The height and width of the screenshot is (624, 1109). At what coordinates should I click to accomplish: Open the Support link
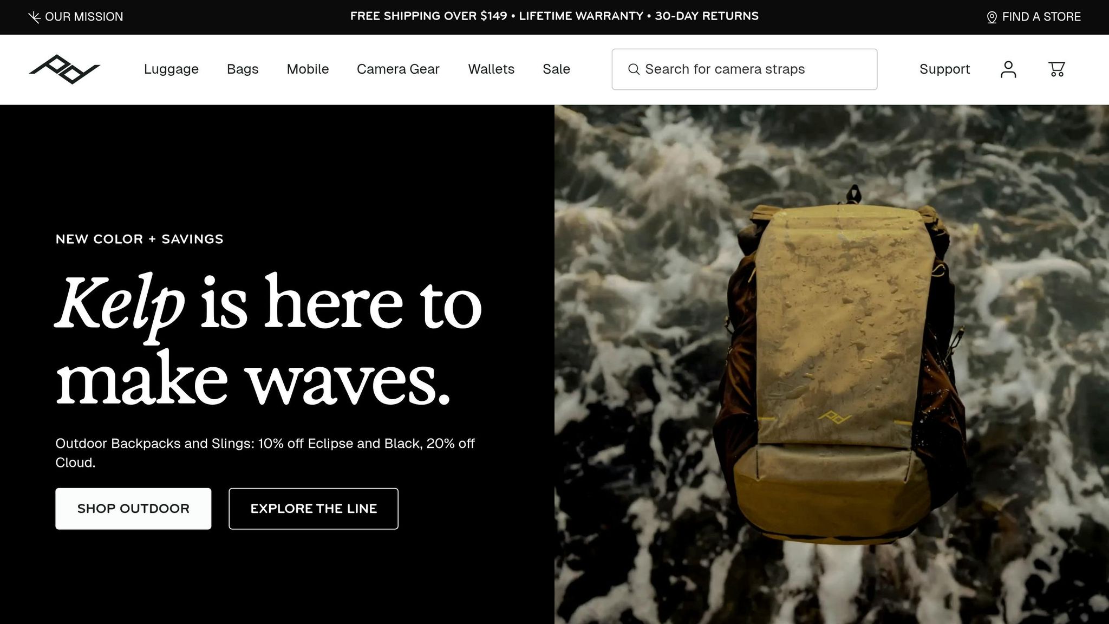click(x=944, y=69)
